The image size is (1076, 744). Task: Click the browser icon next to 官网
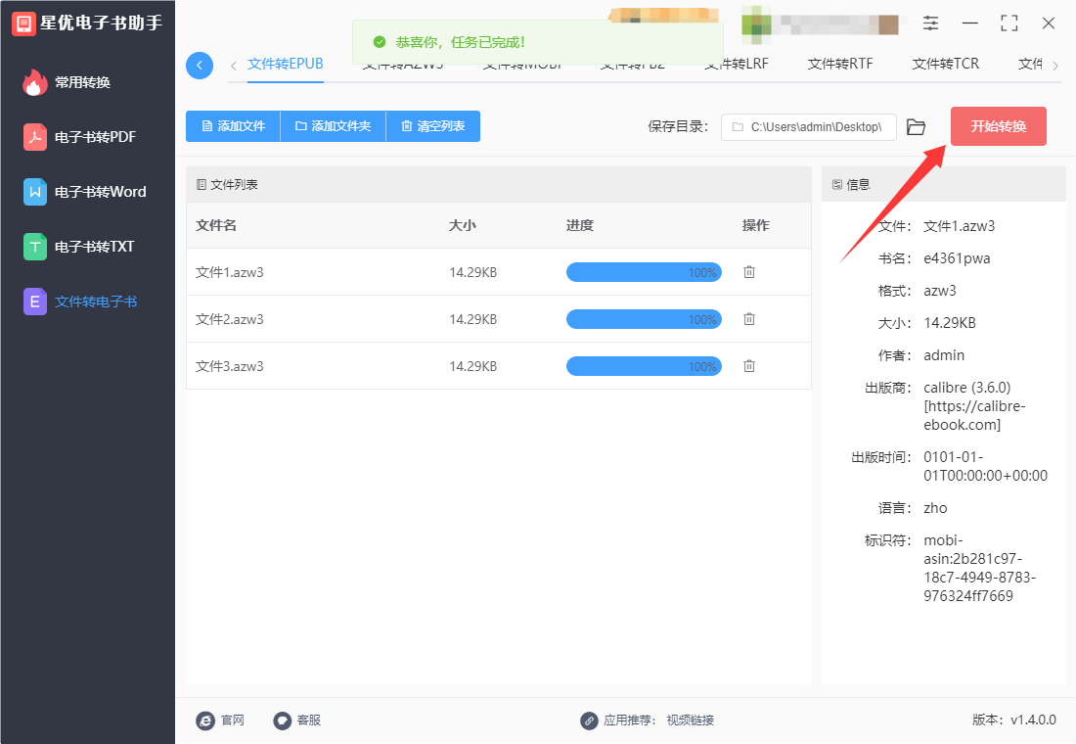click(x=205, y=720)
